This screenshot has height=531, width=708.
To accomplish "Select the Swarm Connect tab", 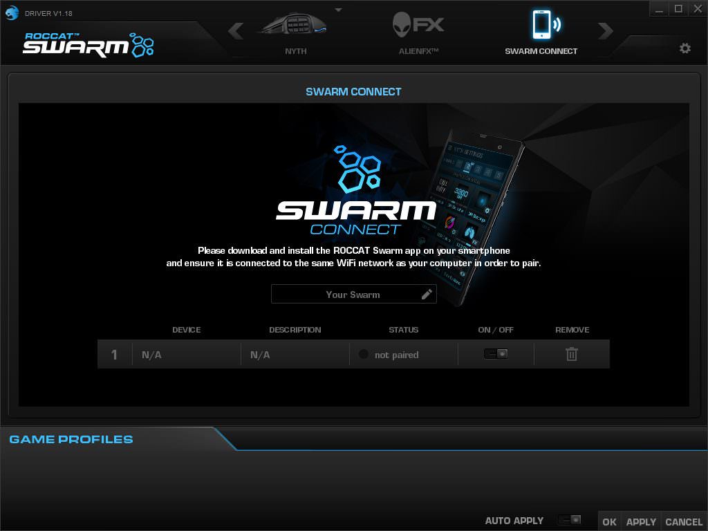I will point(541,33).
